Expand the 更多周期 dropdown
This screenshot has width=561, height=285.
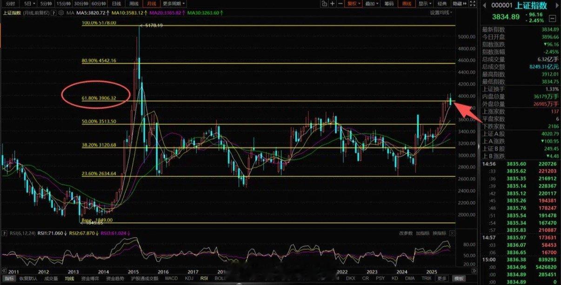(x=174, y=3)
